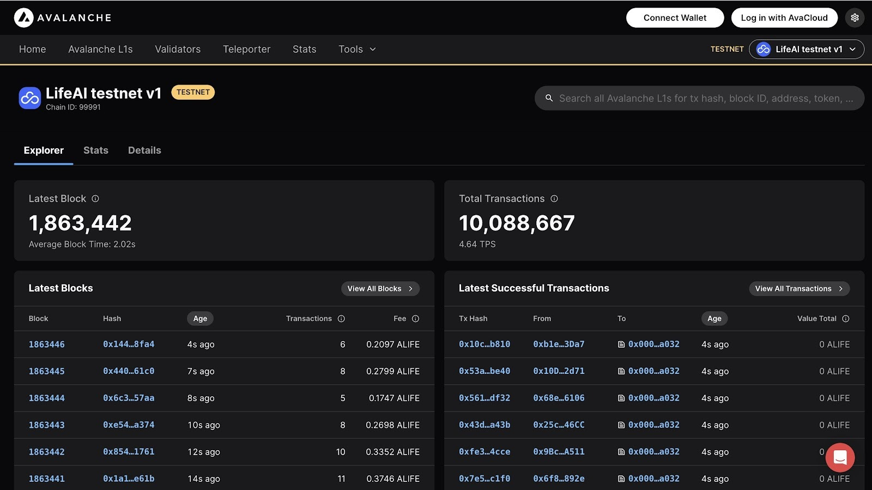Open sender address 0x68e…6106

(559, 398)
